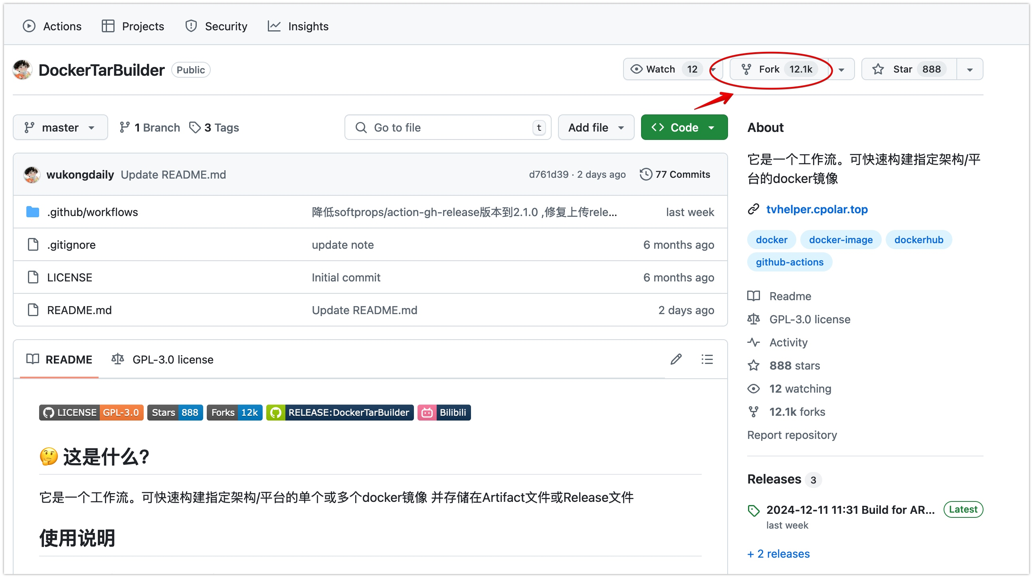Click the pencil edit README icon
The height and width of the screenshot is (578, 1033).
click(x=676, y=359)
